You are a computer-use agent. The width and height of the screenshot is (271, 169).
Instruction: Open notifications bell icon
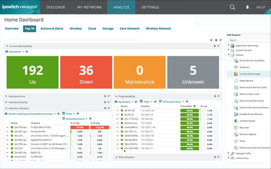(x=247, y=7)
